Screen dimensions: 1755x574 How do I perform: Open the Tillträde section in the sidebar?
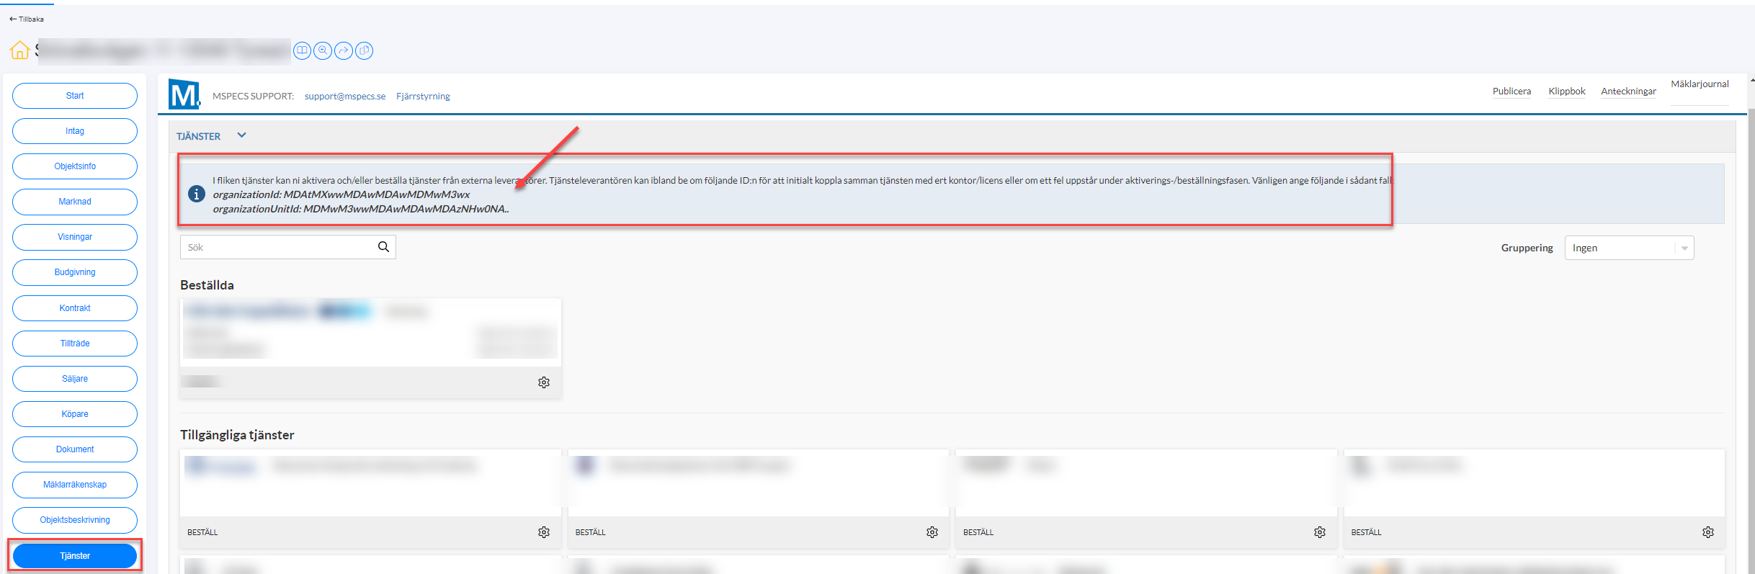75,344
